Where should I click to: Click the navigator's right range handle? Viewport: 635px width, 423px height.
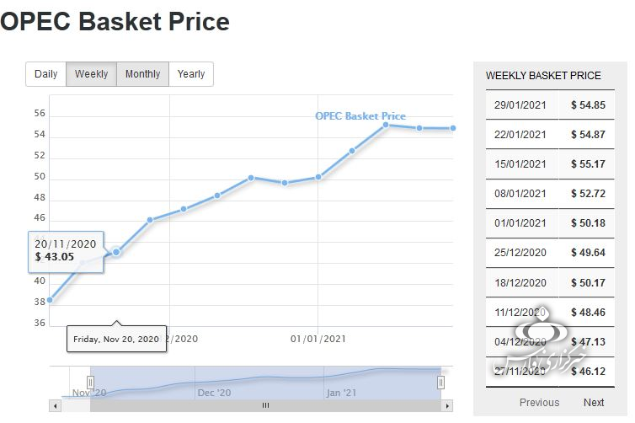click(440, 383)
